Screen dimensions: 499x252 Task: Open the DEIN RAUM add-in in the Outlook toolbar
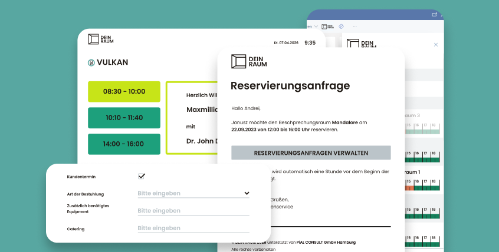tap(327, 26)
